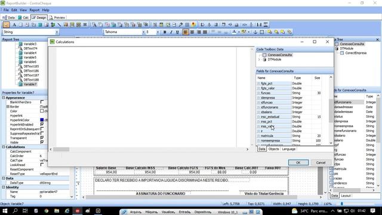Toggle SuppressRepeatedValues checkbox
This screenshot has width=382, height=215.
coord(42,133)
